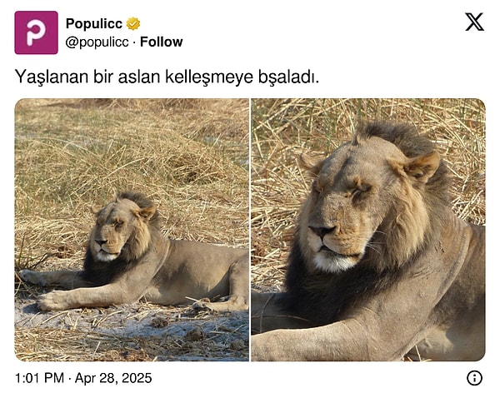
Task: Click the lion's ear in the right photo
Action: [422, 167]
